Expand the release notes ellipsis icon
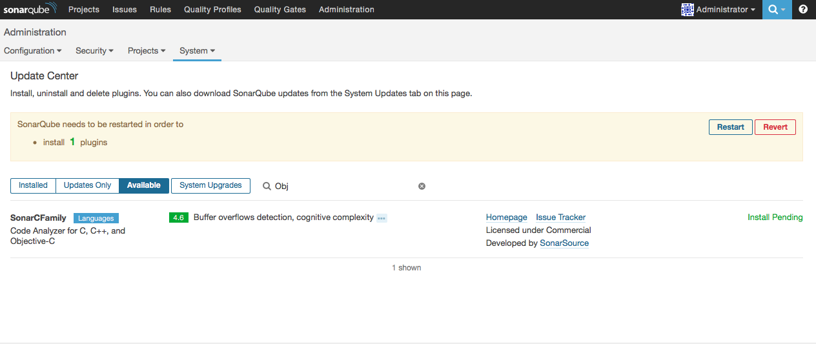The height and width of the screenshot is (344, 816). coord(382,218)
